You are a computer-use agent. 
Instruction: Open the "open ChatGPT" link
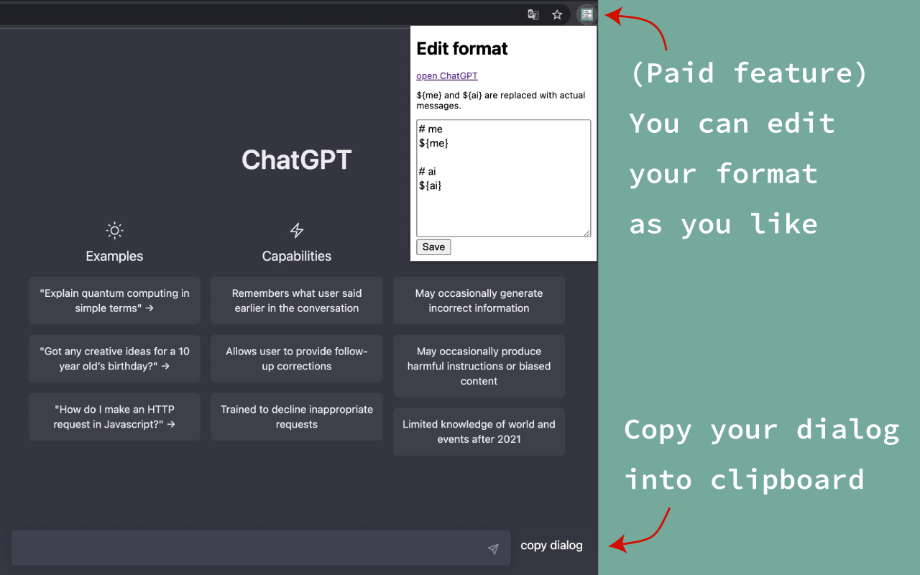point(447,76)
